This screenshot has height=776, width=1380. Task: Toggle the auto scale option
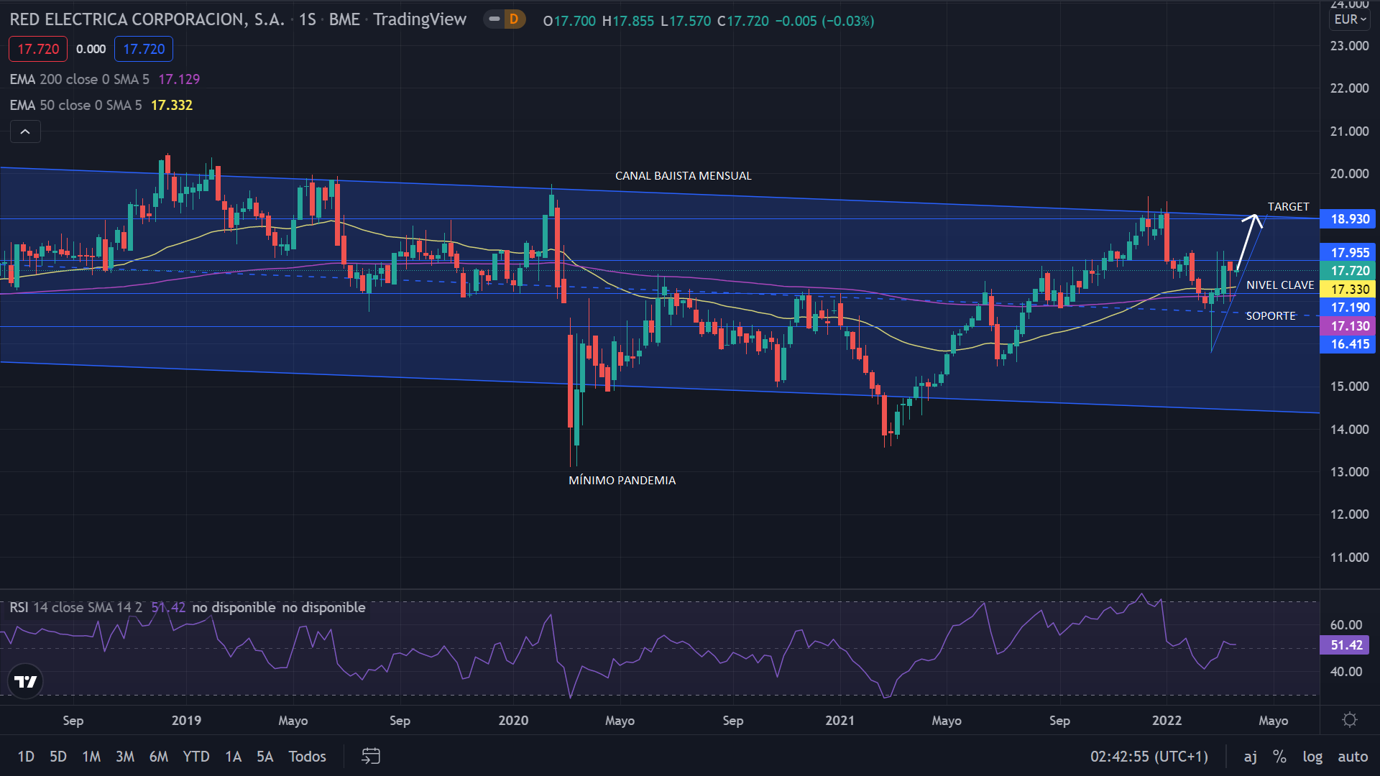pyautogui.click(x=1353, y=757)
